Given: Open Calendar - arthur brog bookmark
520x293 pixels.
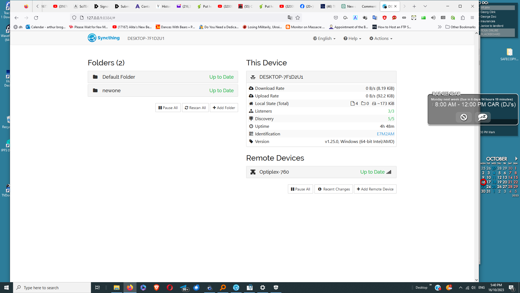Looking at the screenshot, I should (x=45, y=27).
